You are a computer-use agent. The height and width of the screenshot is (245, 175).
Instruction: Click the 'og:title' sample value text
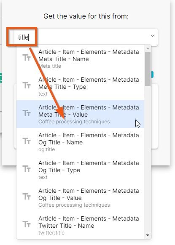(47, 149)
